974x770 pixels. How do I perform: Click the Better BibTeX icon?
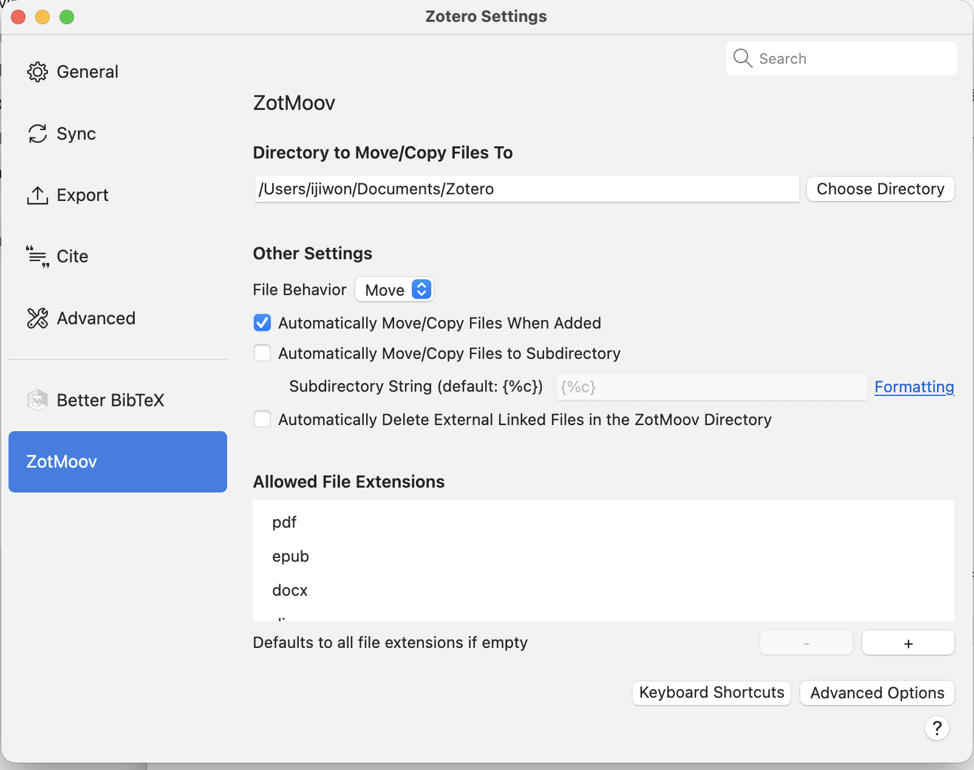pyautogui.click(x=38, y=400)
